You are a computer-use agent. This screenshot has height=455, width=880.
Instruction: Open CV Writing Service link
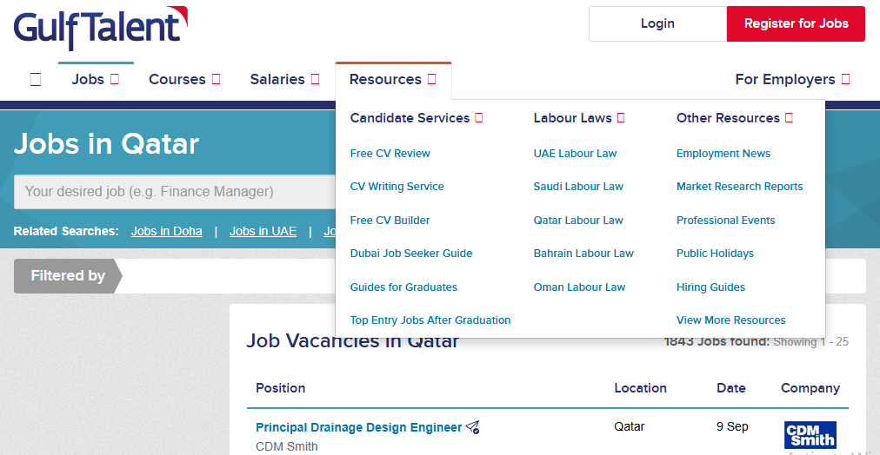pyautogui.click(x=397, y=187)
